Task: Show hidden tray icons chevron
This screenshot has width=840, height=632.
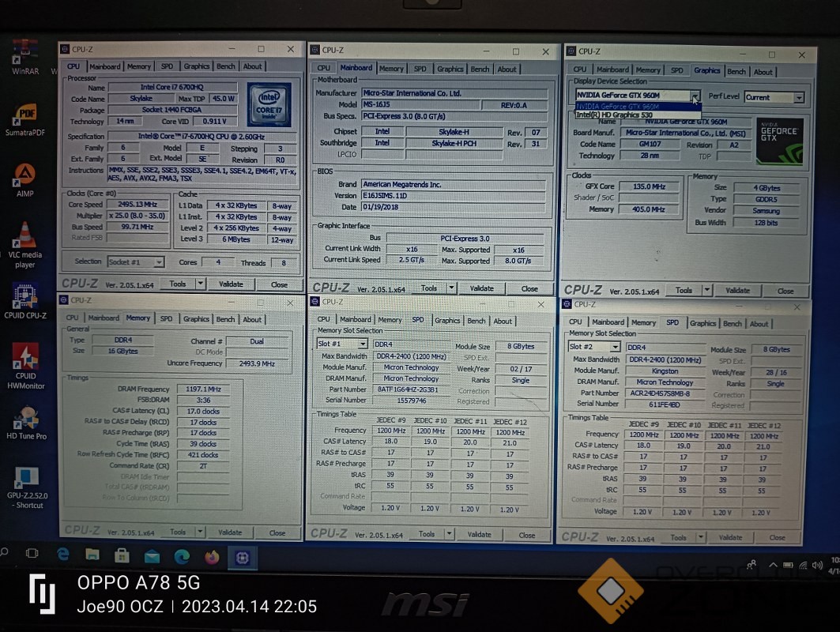Action: (x=773, y=565)
